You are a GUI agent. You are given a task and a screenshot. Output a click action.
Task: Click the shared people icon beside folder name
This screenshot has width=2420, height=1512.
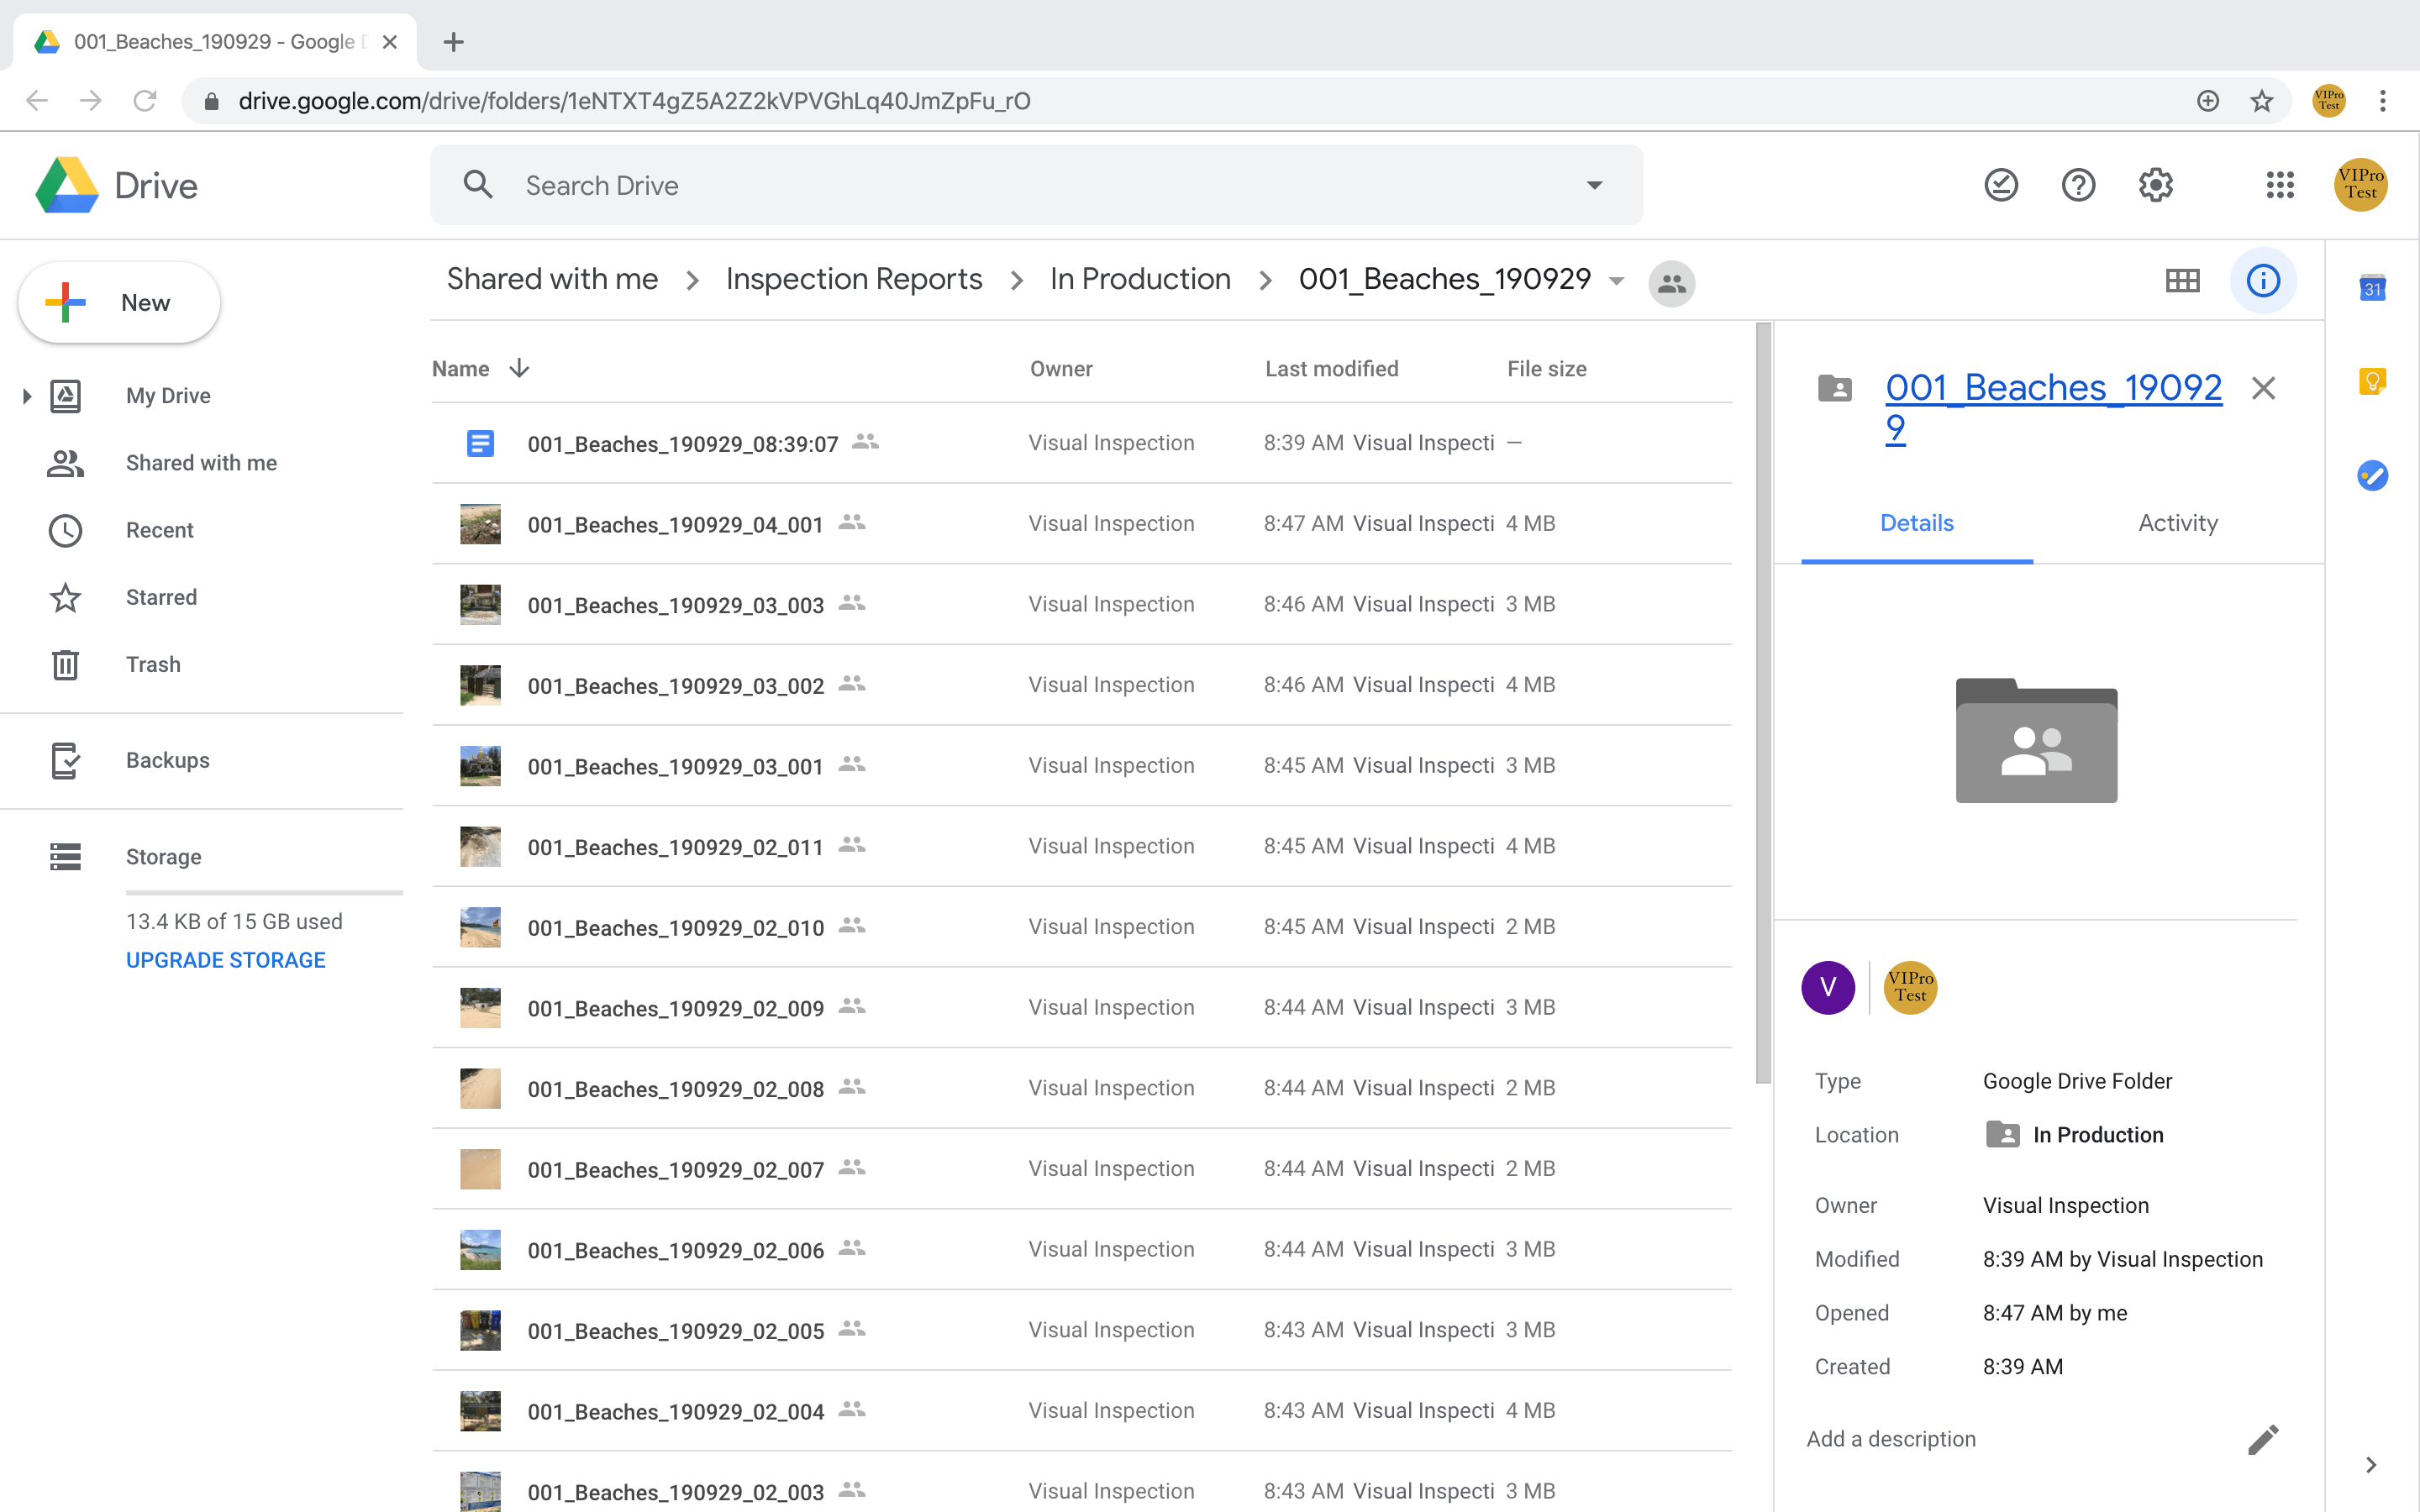coord(1671,284)
